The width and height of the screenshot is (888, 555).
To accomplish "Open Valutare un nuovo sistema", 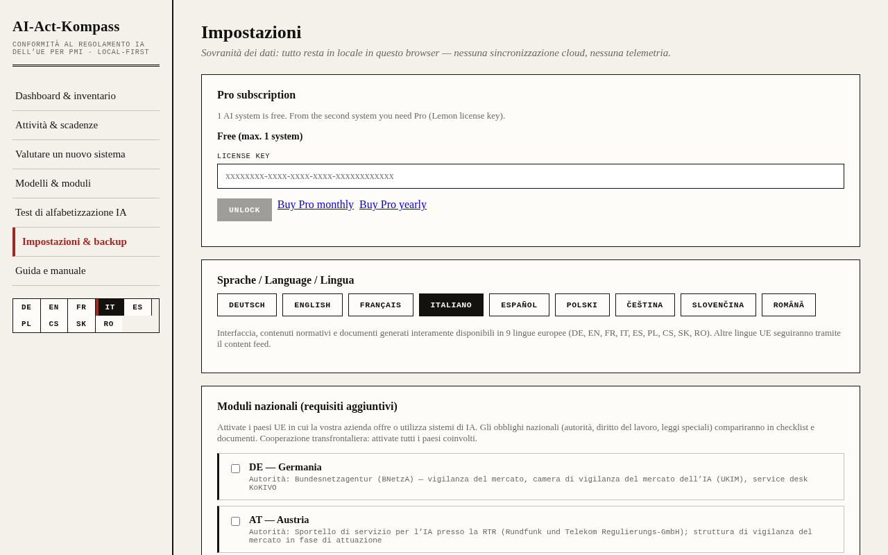I will 86,154.
